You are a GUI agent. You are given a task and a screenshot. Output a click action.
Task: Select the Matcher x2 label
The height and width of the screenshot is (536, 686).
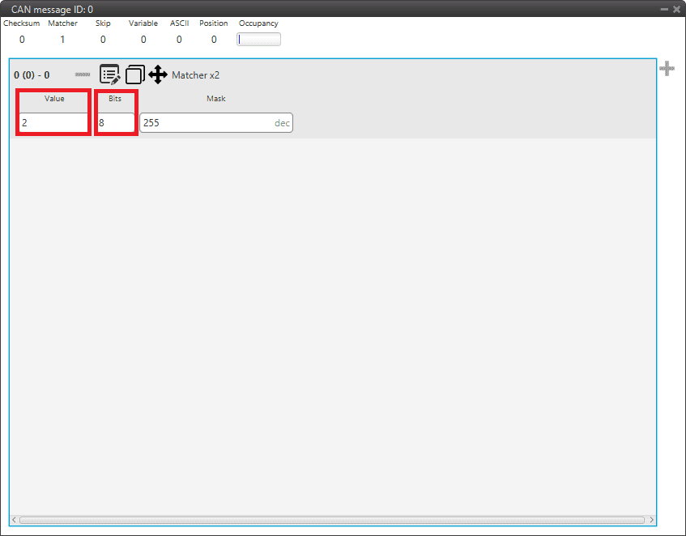[x=195, y=75]
